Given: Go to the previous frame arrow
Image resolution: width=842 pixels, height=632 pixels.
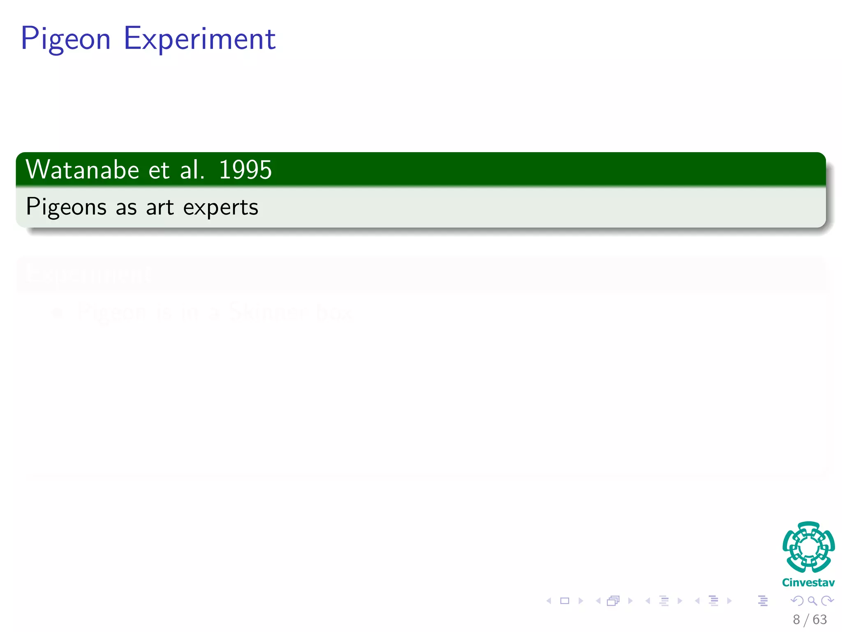Looking at the screenshot, I should pos(598,601).
